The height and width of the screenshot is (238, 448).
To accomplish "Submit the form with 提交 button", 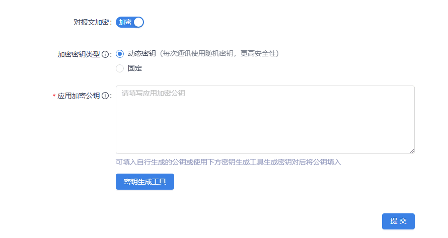I will click(398, 221).
